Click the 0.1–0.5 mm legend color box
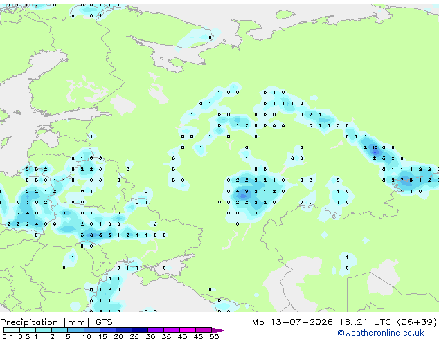439x339 pixels. 12,330
